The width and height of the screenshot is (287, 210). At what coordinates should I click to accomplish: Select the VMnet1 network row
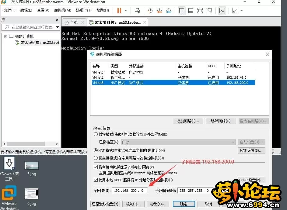tap(173, 77)
